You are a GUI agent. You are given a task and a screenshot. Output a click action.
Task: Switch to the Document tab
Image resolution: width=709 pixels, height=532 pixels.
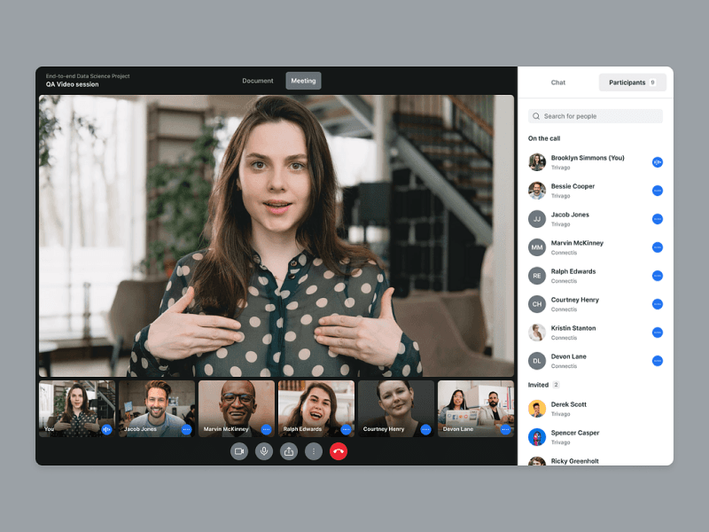click(x=258, y=81)
